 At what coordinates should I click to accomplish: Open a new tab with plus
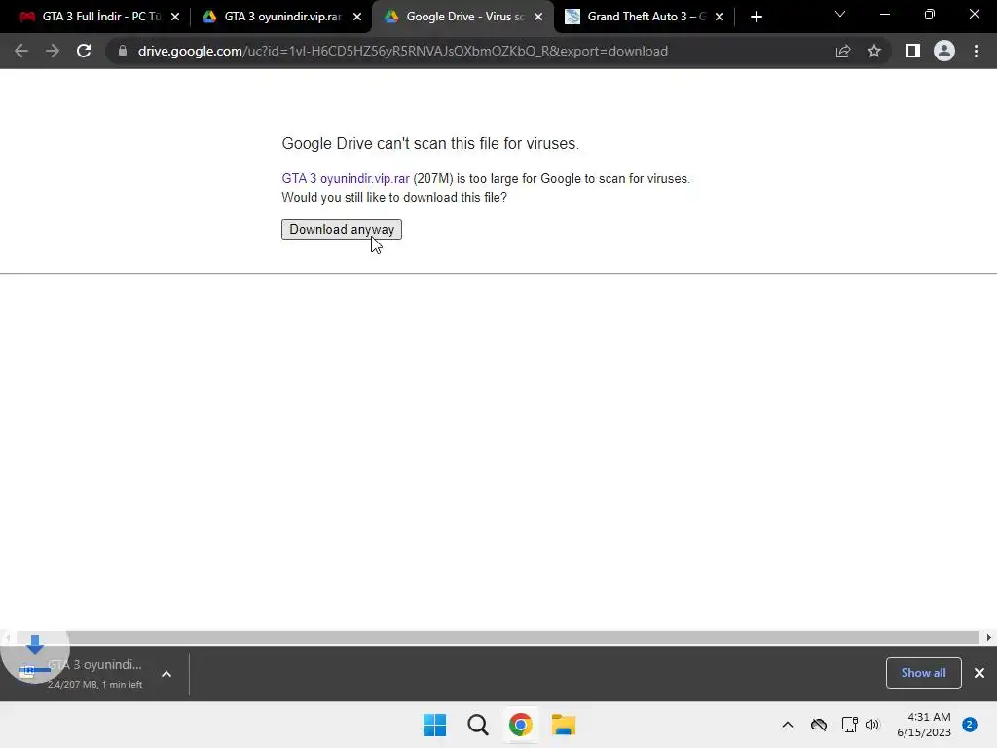[756, 17]
